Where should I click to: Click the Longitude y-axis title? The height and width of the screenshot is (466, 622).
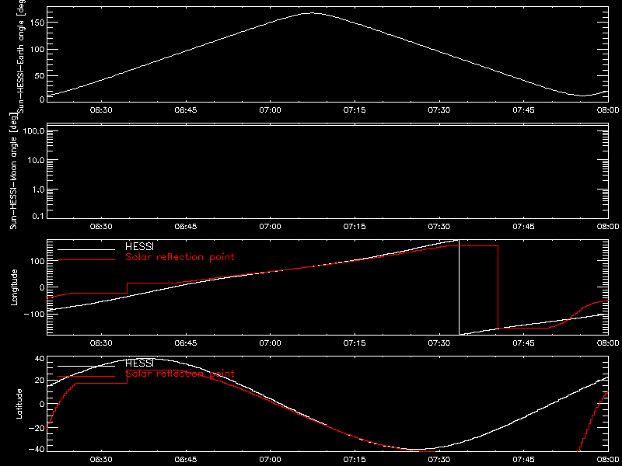(14, 287)
